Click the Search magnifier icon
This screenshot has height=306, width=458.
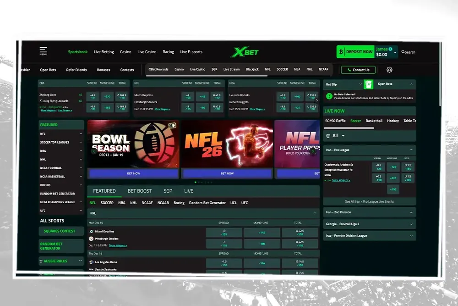tap(403, 52)
